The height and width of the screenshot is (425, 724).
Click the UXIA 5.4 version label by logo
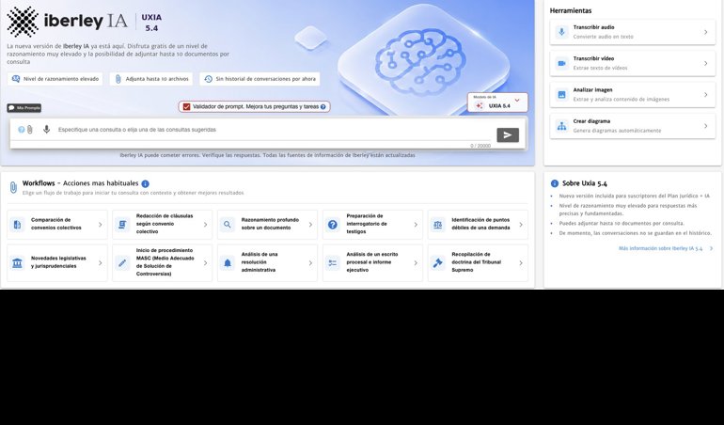(x=151, y=23)
